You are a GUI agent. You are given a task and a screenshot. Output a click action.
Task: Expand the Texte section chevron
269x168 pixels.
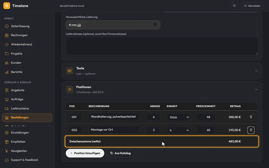point(256,71)
